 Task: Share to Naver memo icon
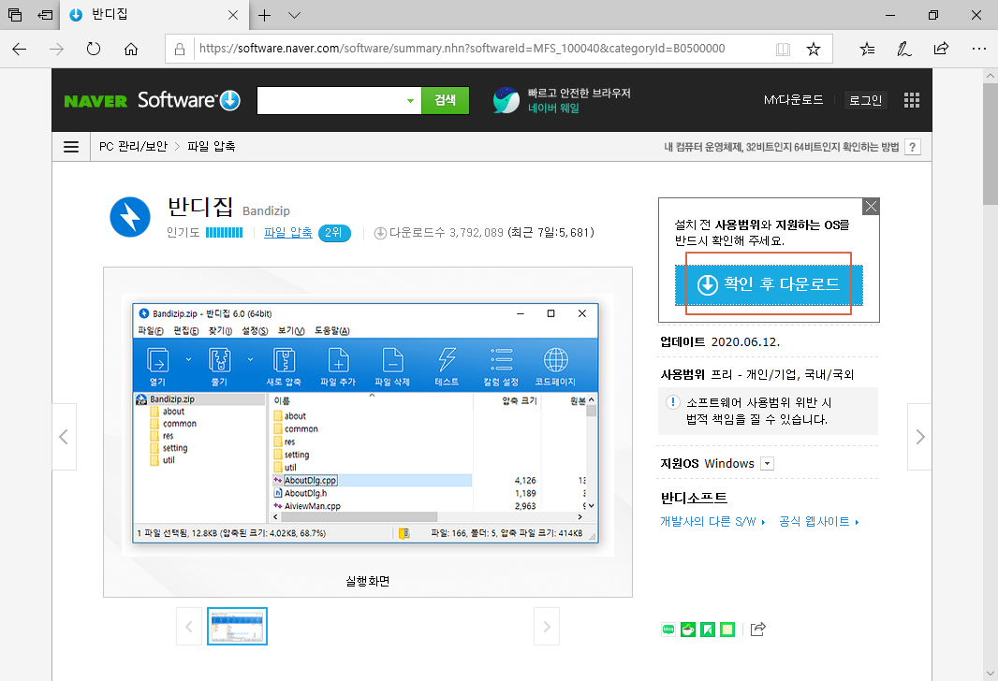727,630
